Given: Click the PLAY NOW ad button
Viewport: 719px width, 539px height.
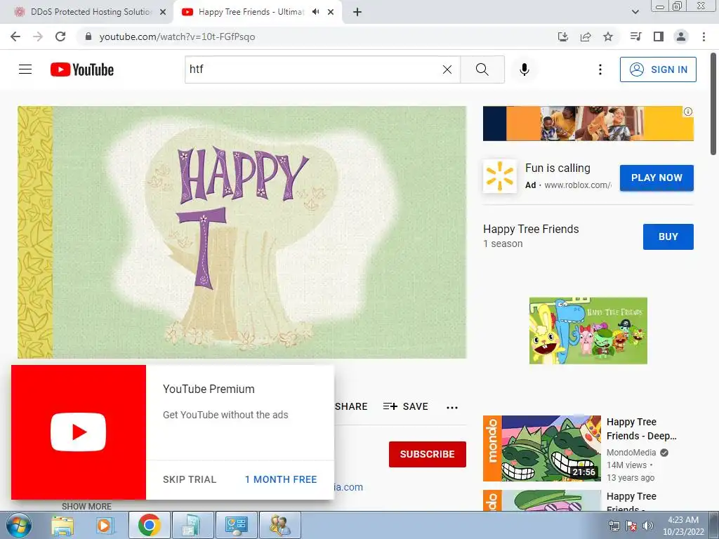Looking at the screenshot, I should pos(657,178).
